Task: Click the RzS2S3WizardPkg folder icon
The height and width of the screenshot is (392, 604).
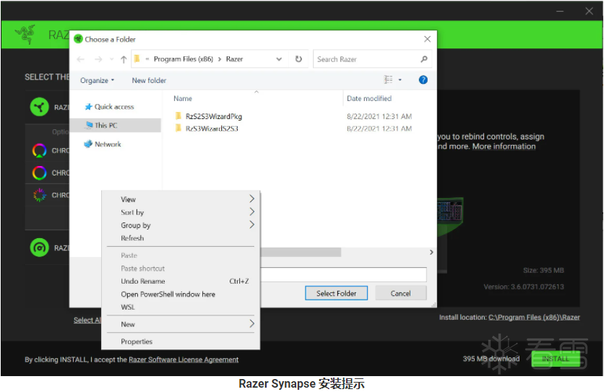Action: coord(178,116)
